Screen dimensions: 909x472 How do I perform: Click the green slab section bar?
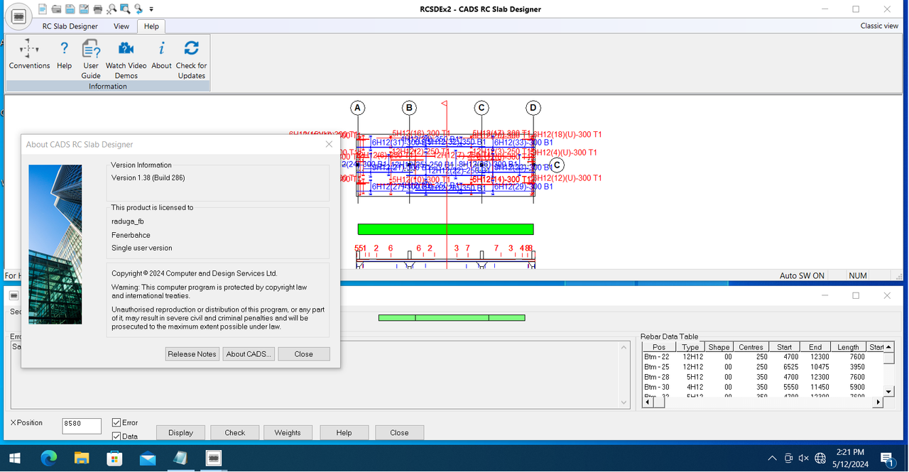[x=445, y=229]
